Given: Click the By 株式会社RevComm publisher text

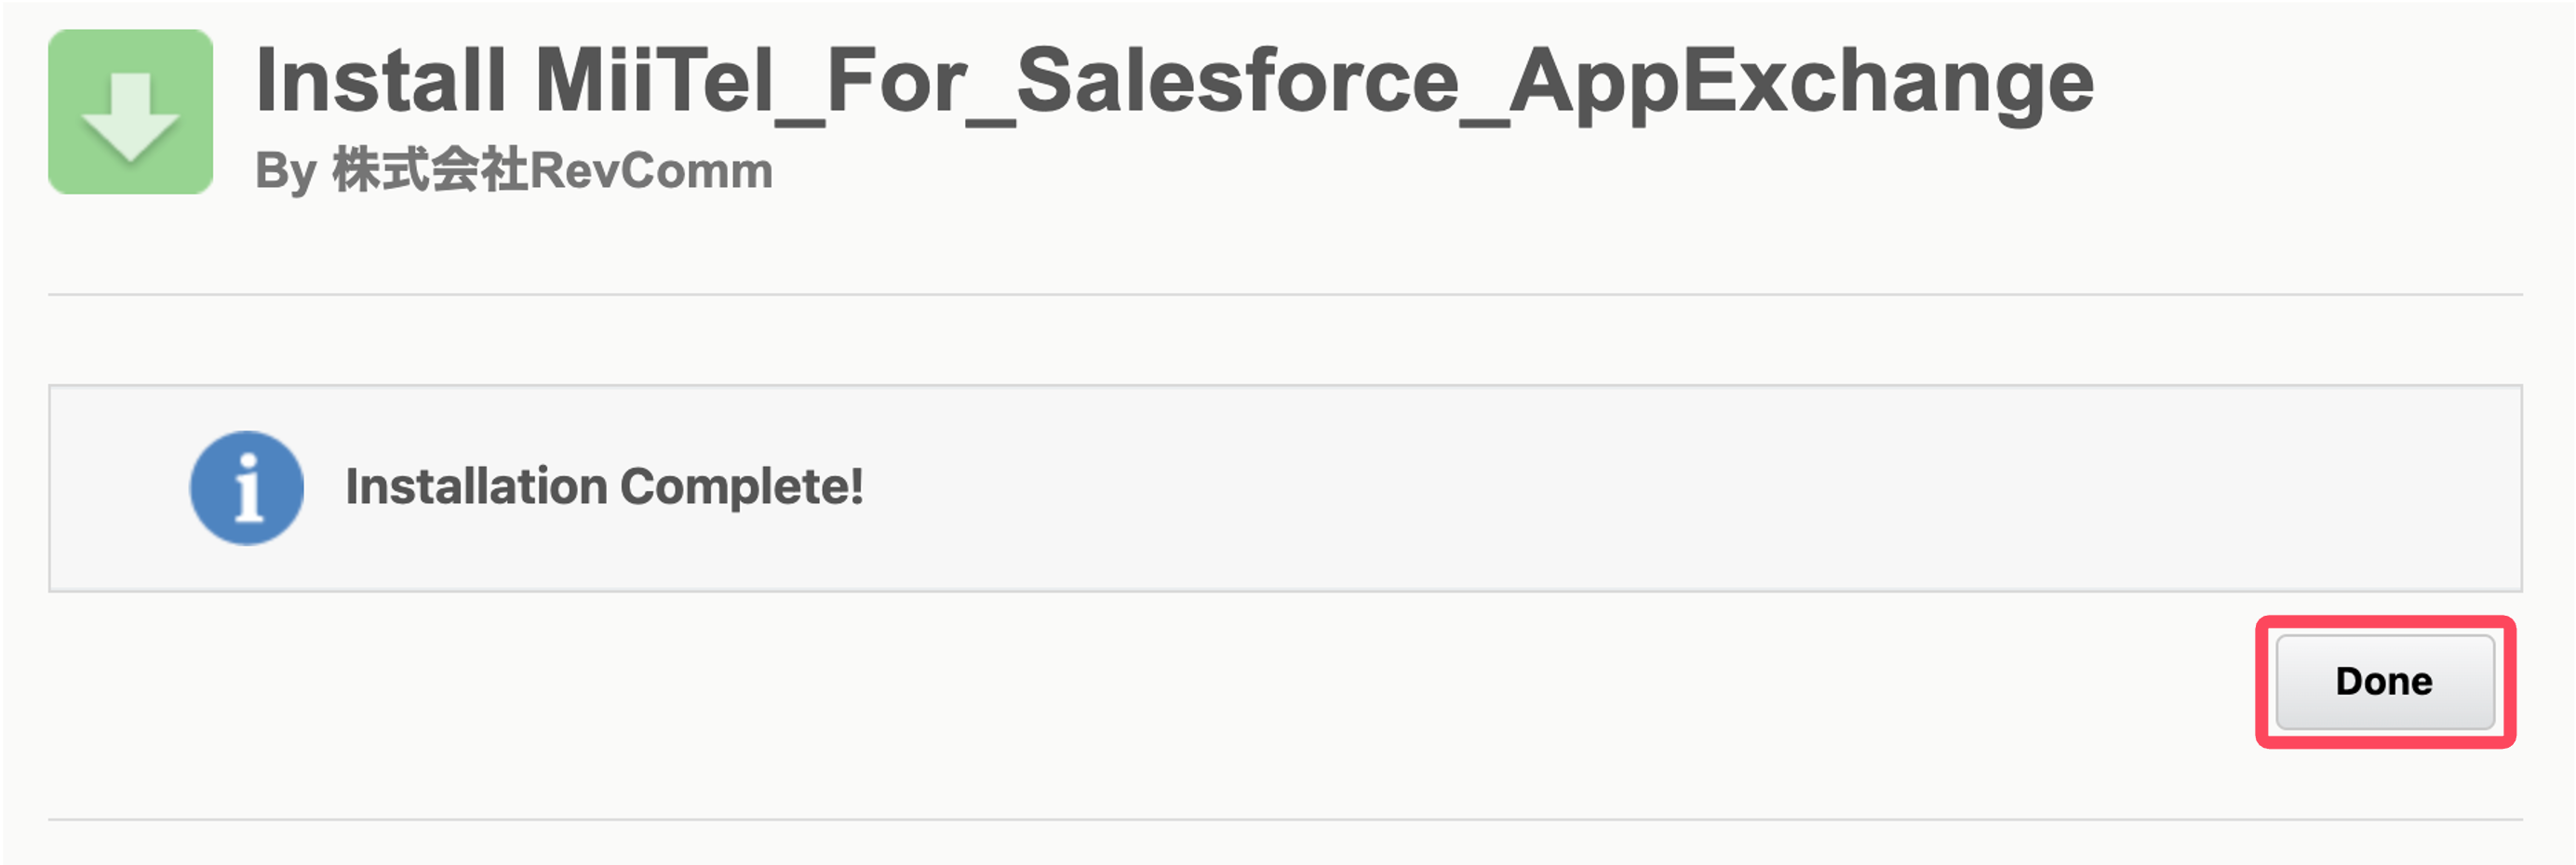Looking at the screenshot, I should [x=514, y=170].
